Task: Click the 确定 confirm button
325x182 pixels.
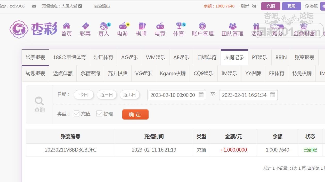Action: tap(135, 114)
